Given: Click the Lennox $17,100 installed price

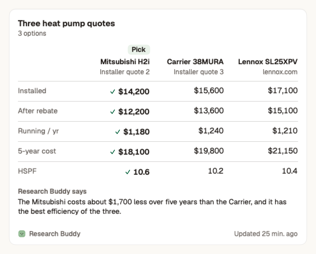Looking at the screenshot, I should [x=283, y=90].
